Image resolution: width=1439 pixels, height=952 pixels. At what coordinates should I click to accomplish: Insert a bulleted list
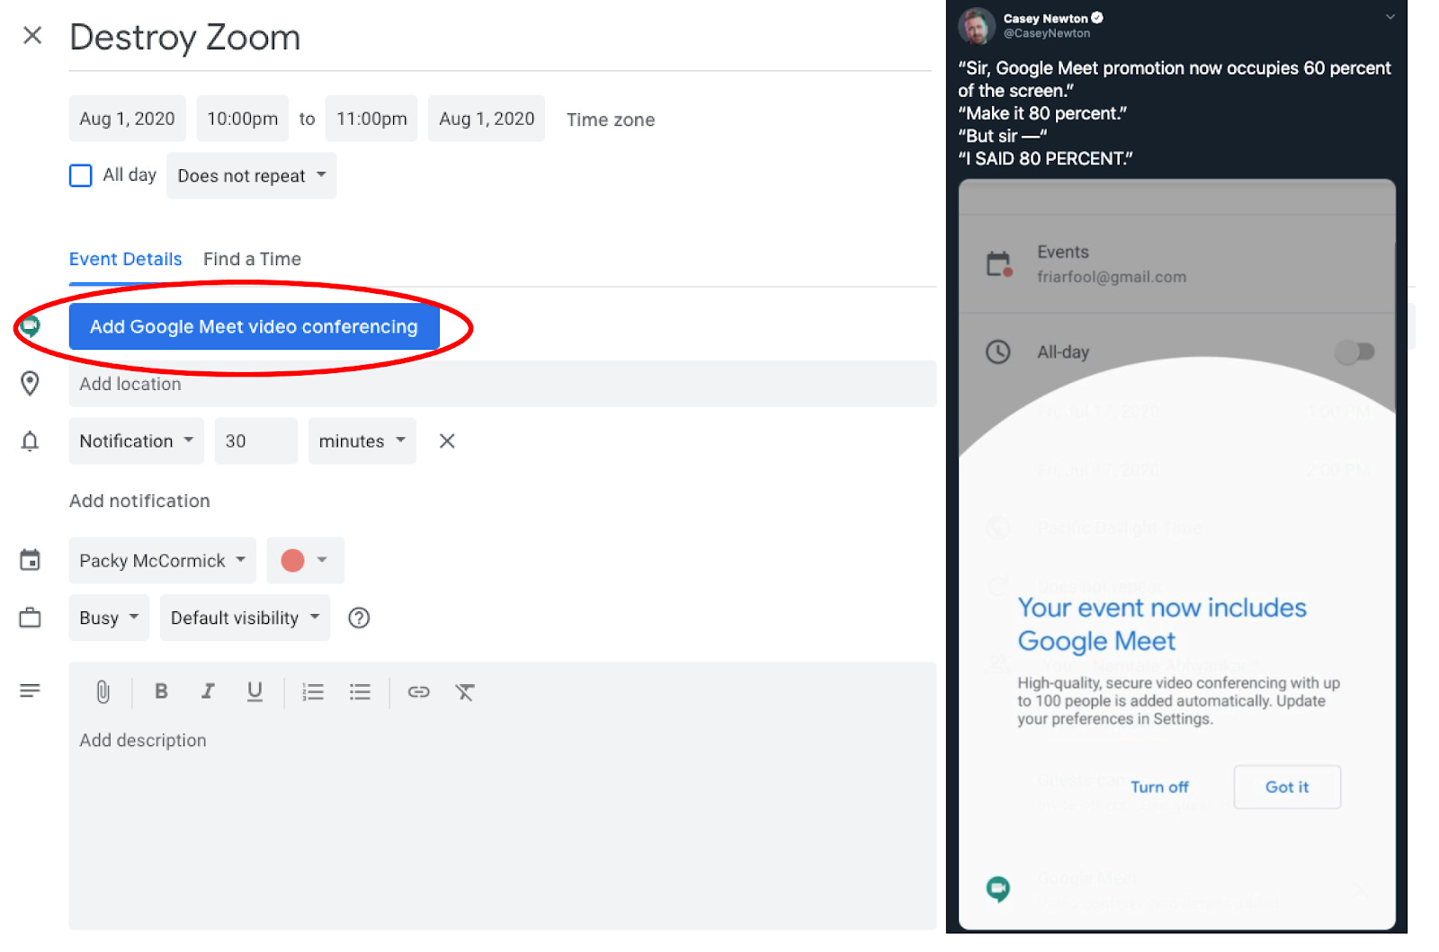click(x=360, y=691)
